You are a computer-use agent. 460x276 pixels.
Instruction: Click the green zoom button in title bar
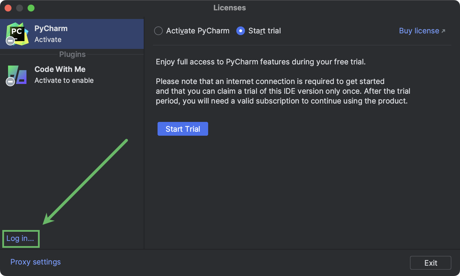(x=31, y=8)
